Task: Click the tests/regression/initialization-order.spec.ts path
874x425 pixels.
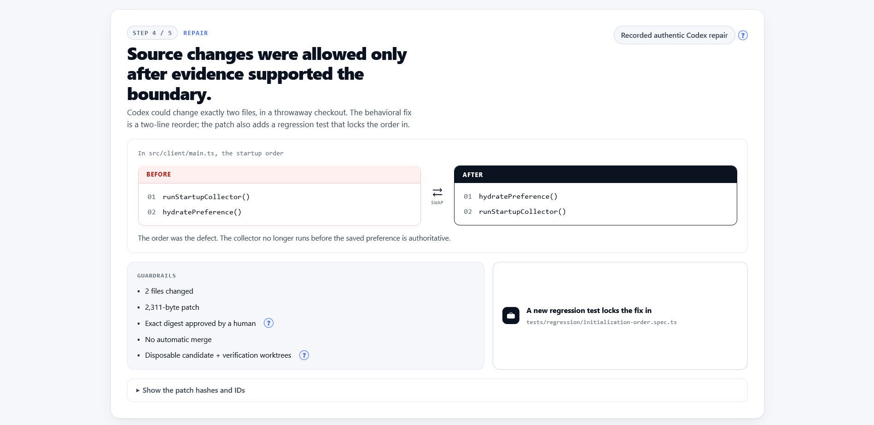Action: 601,322
